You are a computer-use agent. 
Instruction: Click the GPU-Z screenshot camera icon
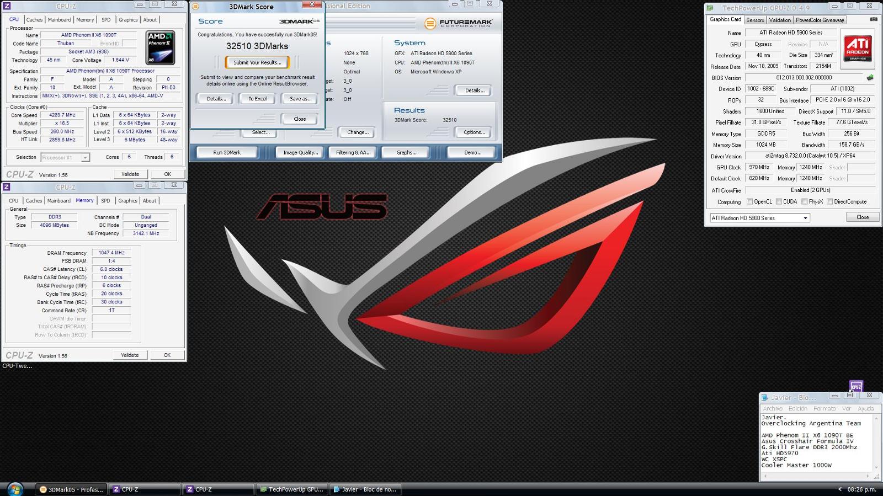pos(873,19)
